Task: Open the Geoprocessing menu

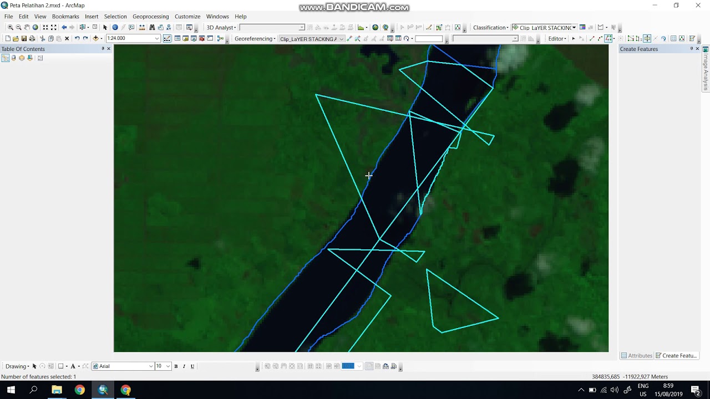Action: pyautogui.click(x=150, y=17)
